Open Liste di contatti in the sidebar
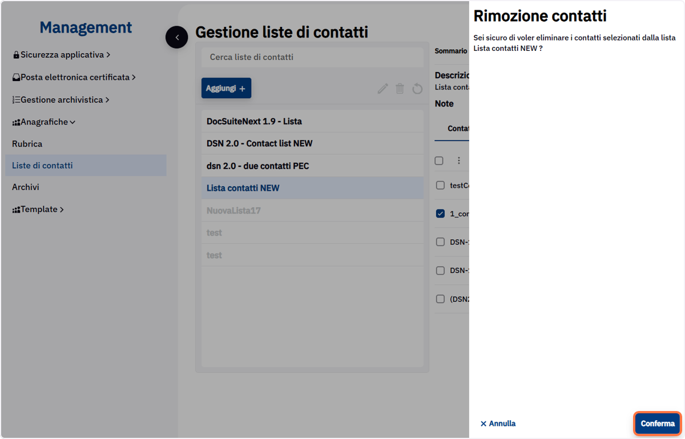 coord(86,166)
